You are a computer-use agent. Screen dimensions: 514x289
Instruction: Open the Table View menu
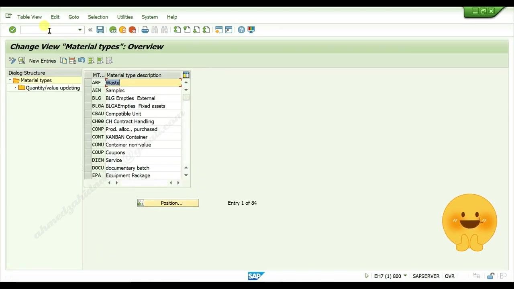click(29, 17)
